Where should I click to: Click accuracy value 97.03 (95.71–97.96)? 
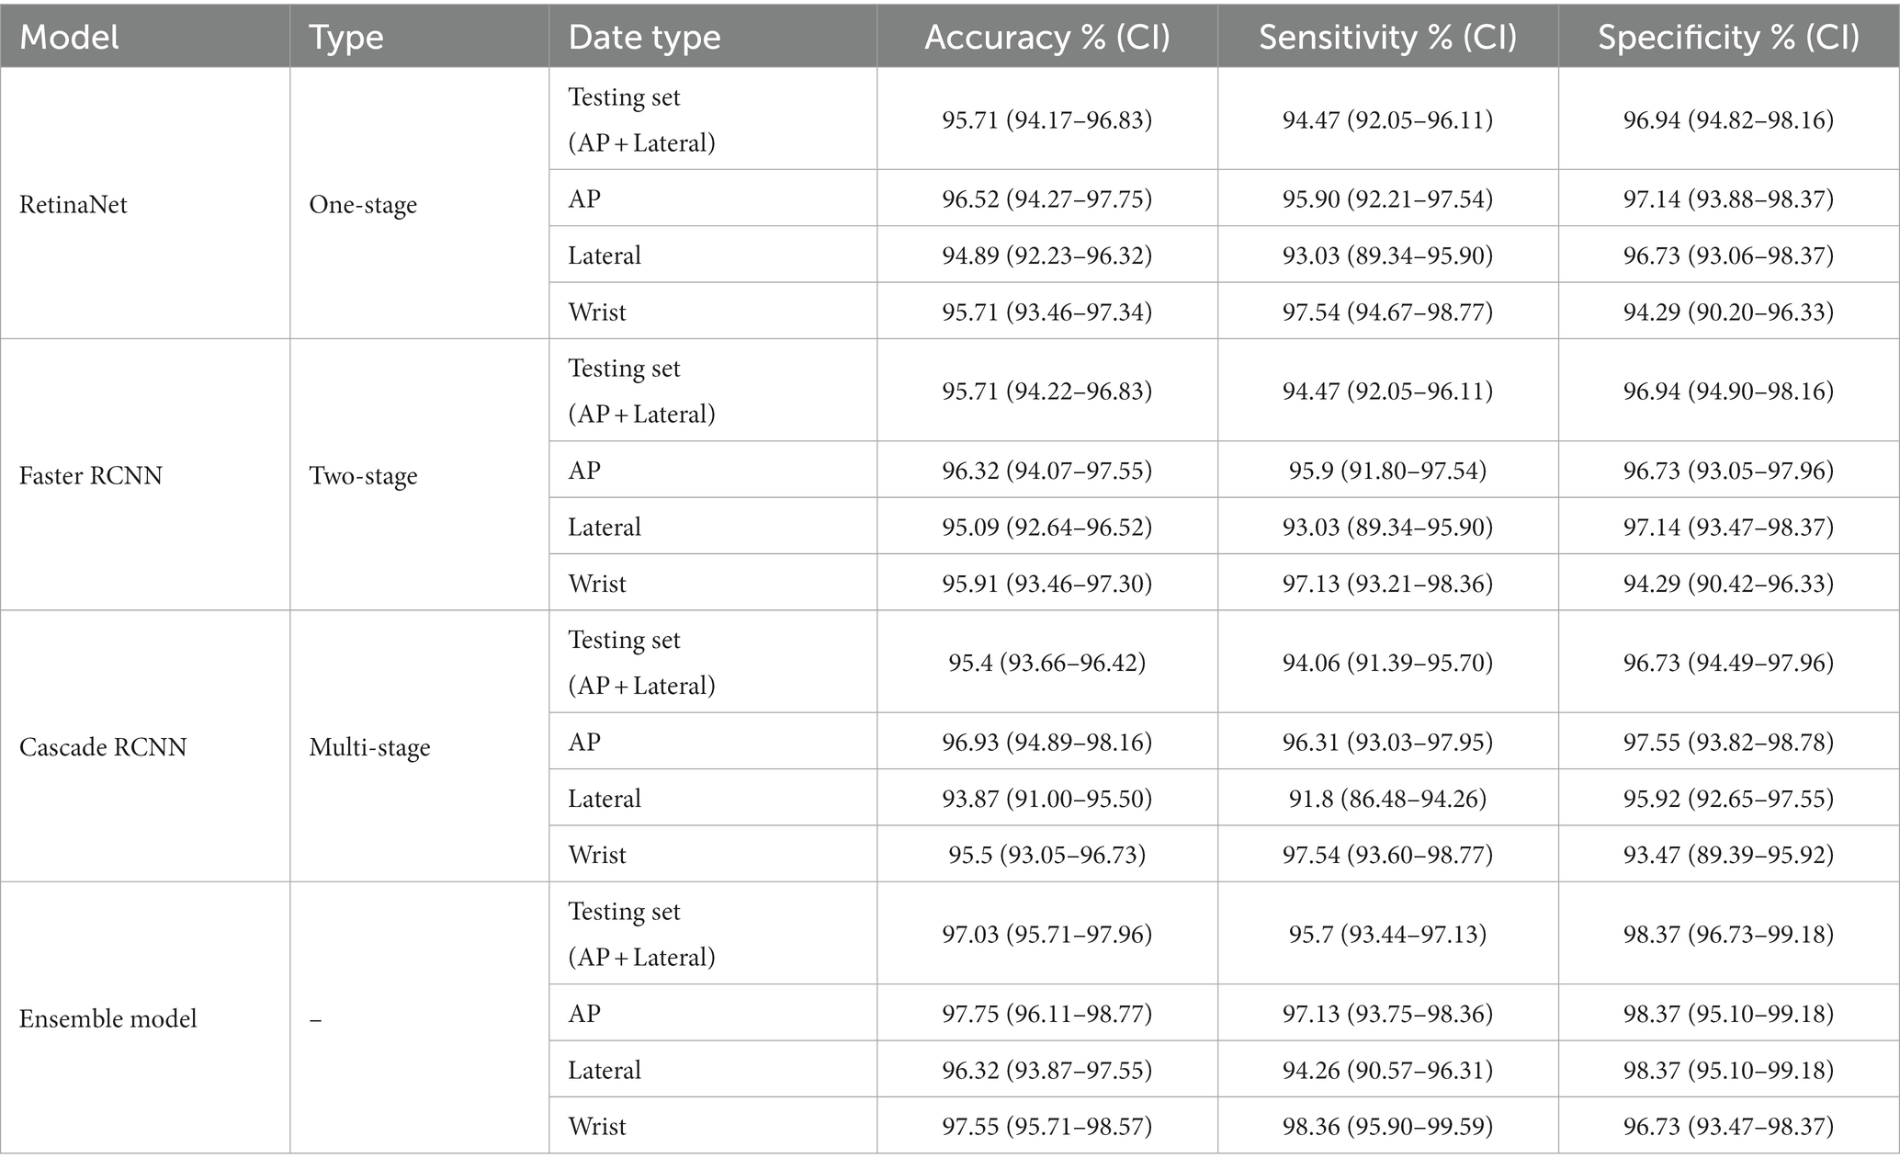(1046, 934)
